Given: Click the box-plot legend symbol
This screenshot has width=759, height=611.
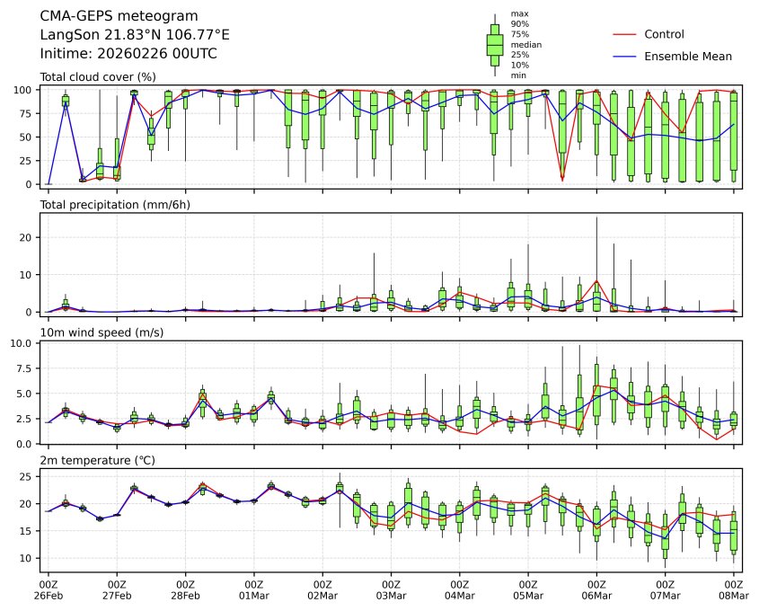Looking at the screenshot, I should 495,45.
